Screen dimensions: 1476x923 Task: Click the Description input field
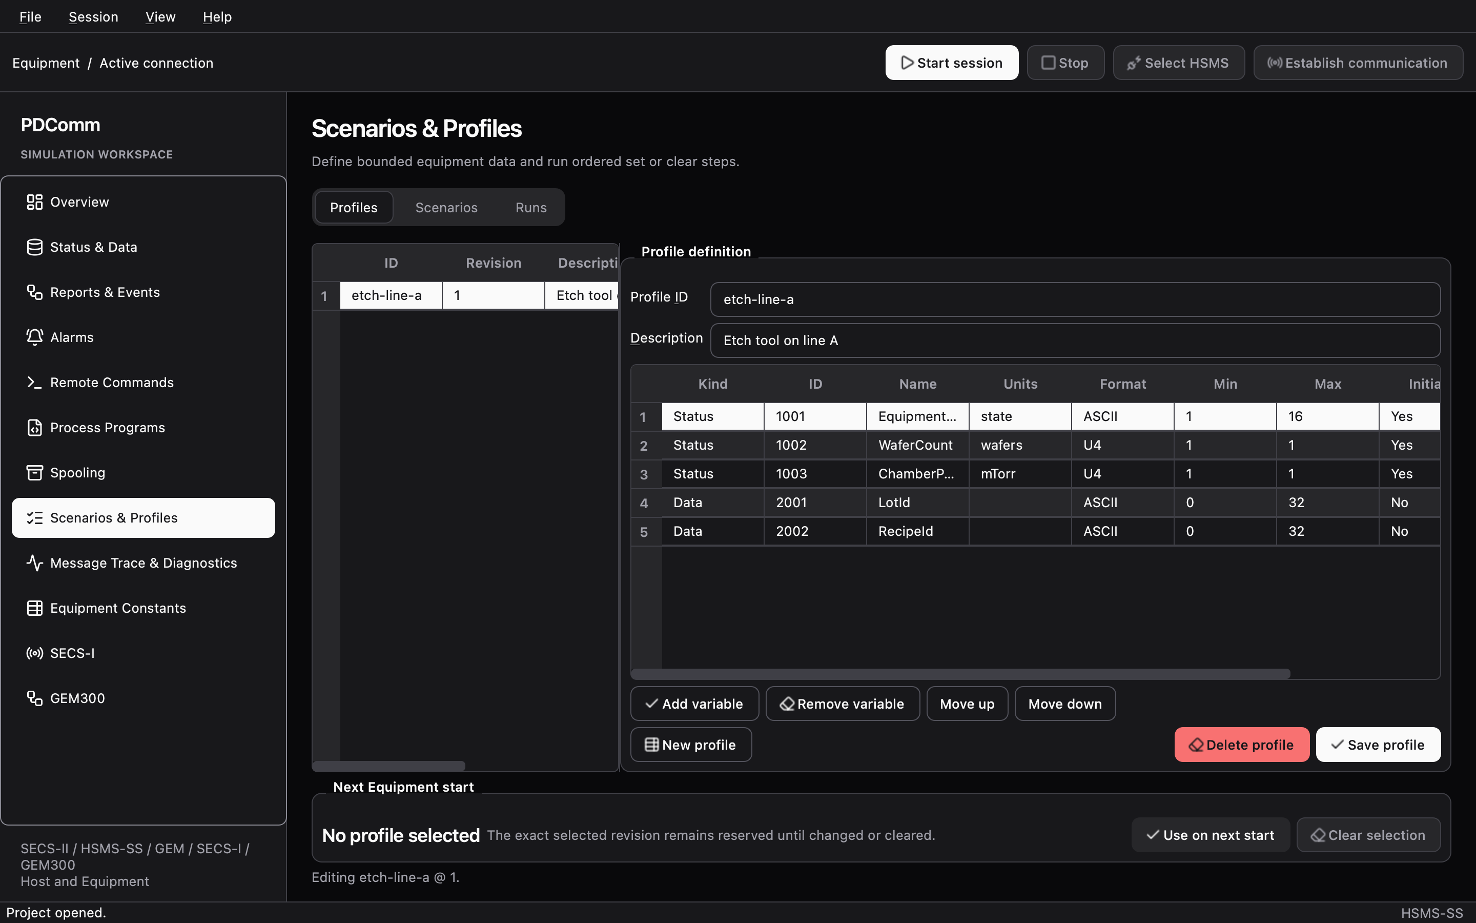pyautogui.click(x=1075, y=340)
